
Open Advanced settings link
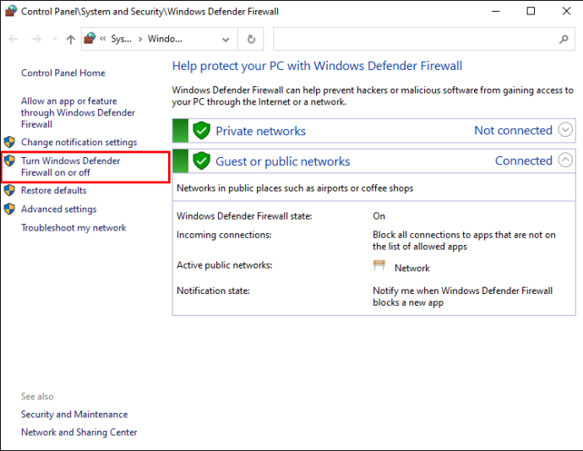[x=59, y=209]
